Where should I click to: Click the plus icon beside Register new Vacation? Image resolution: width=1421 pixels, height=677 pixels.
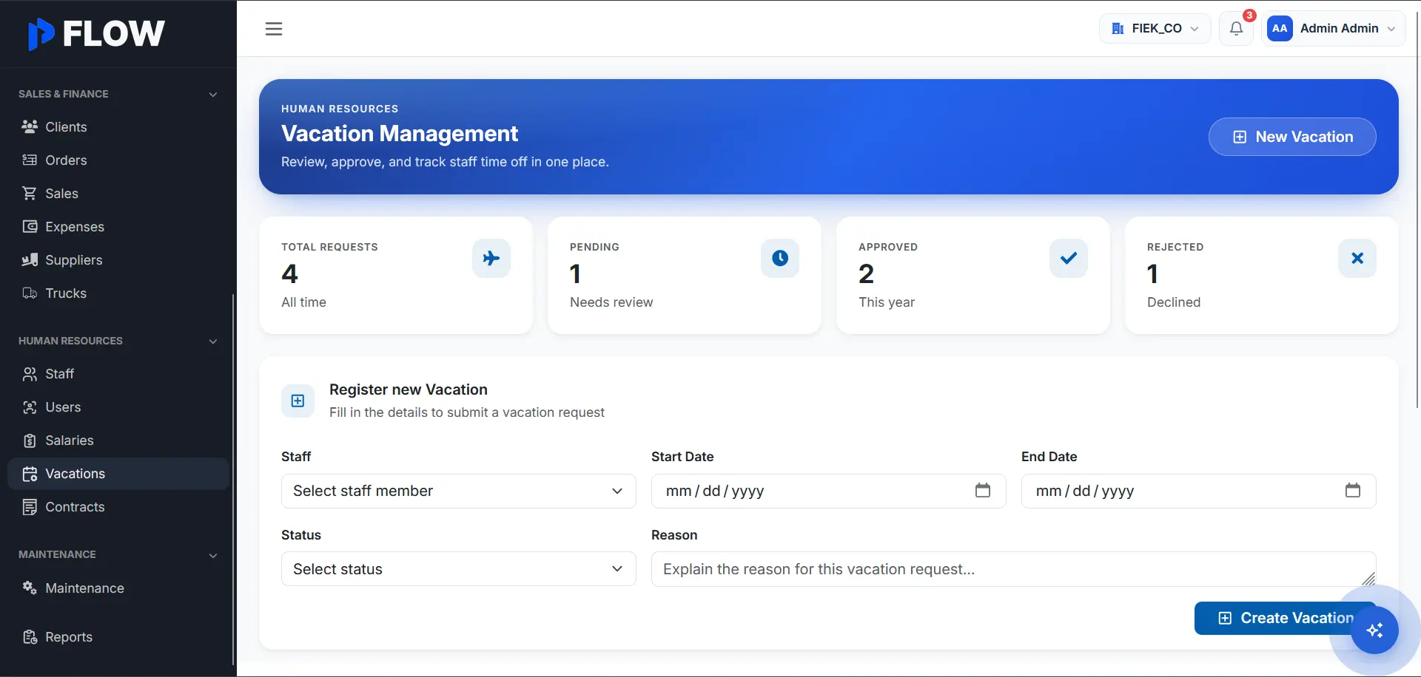point(298,401)
